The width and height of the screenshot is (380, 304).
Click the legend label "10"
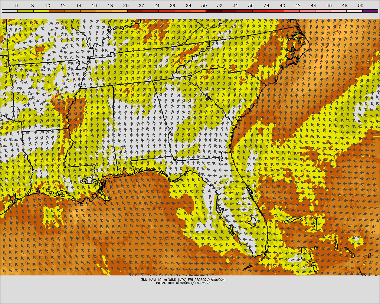point(48,5)
